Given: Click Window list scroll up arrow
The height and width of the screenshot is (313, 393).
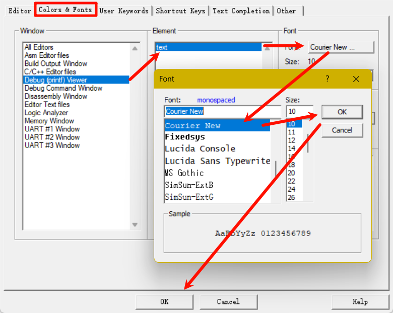Looking at the screenshot, I should [135, 48].
